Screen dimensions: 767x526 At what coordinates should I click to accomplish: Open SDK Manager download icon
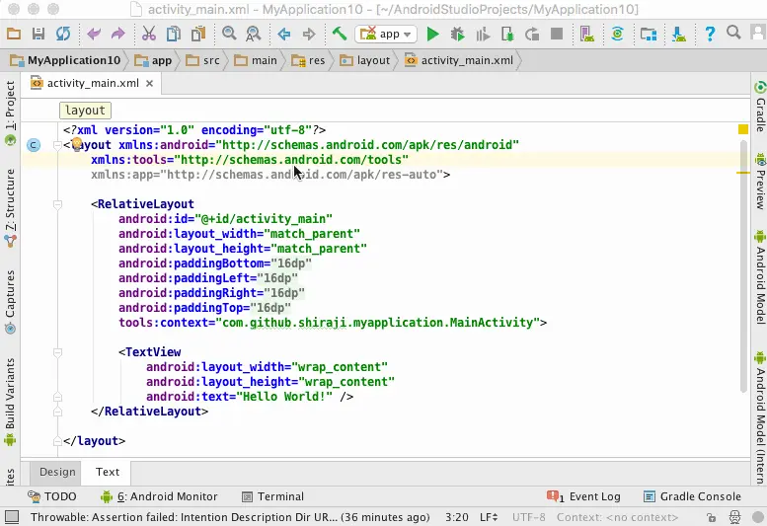(679, 34)
